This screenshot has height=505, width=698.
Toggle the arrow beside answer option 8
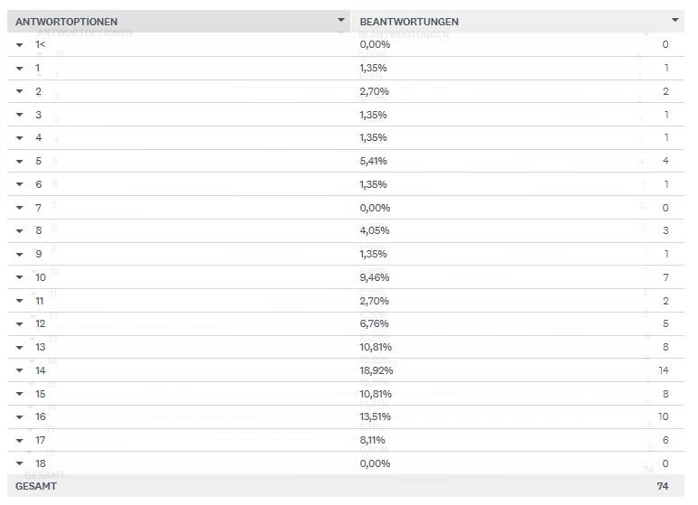coord(20,230)
